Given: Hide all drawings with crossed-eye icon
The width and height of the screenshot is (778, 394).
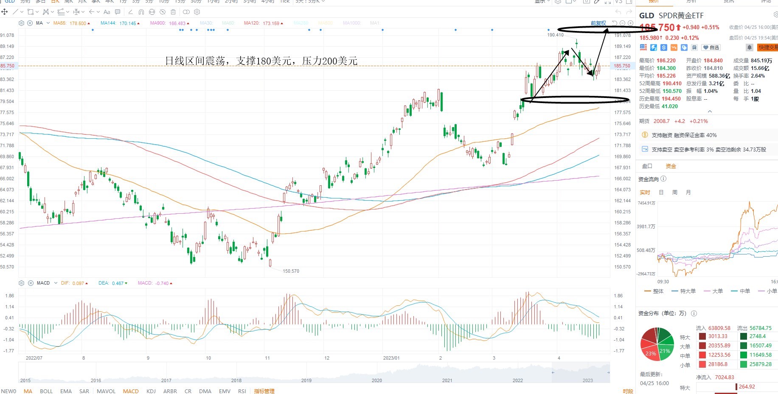Looking at the screenshot, I should coord(163,12).
